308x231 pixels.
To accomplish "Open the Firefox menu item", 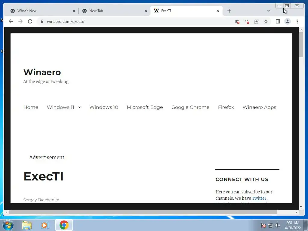I will tap(226, 107).
